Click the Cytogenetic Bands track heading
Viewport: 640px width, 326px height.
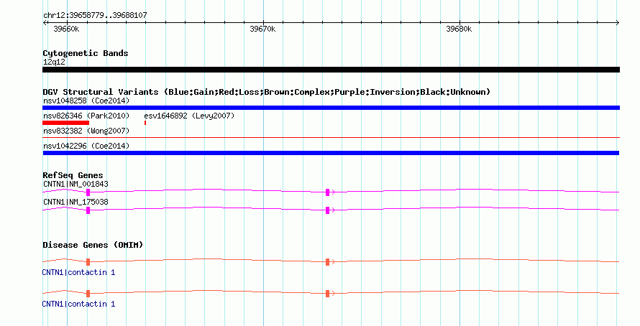tap(86, 53)
